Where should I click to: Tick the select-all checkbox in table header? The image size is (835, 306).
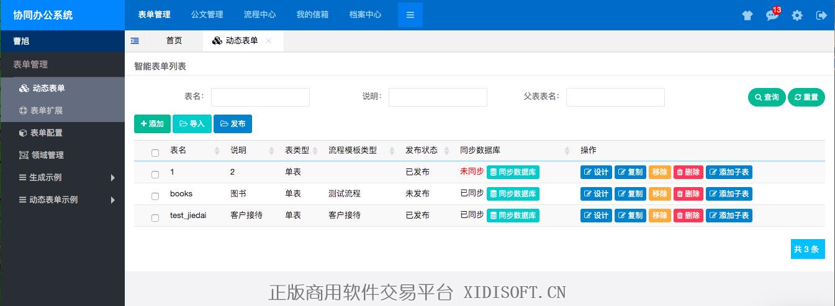[155, 153]
